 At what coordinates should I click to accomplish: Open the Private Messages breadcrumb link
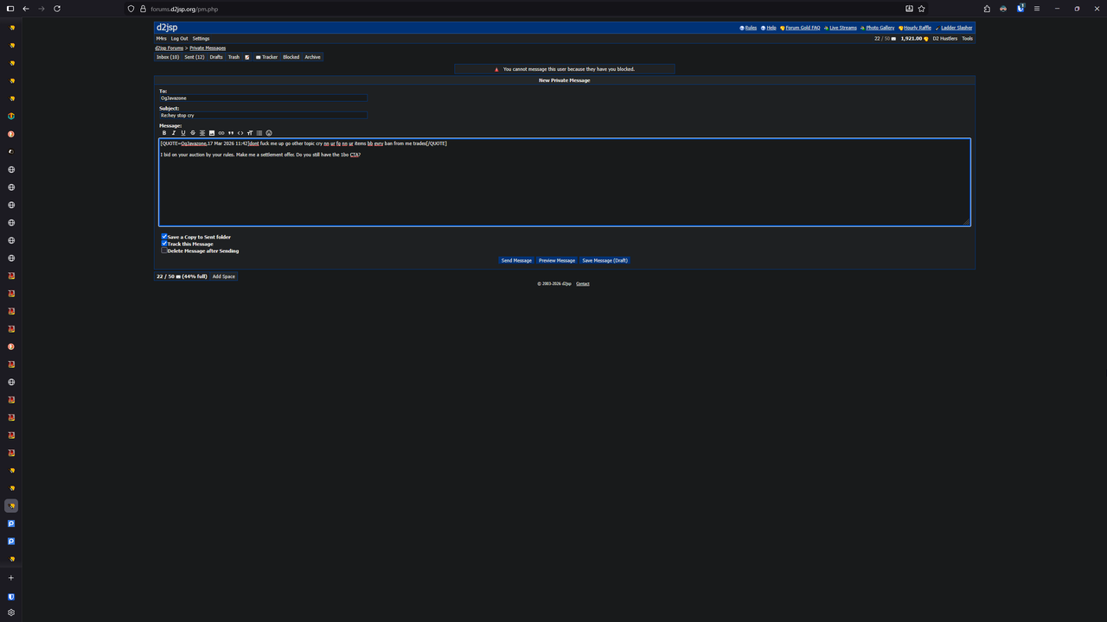208,48
